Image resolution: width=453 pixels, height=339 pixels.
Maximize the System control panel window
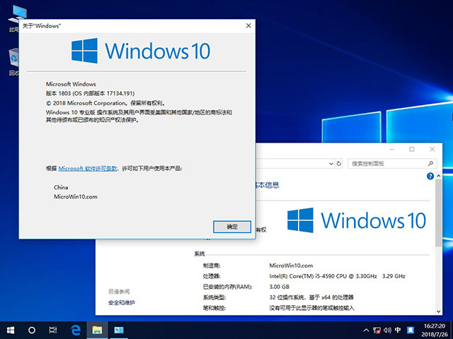point(412,149)
